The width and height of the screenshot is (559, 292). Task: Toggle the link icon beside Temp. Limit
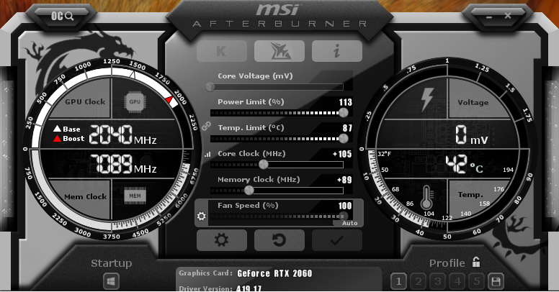[x=206, y=126]
